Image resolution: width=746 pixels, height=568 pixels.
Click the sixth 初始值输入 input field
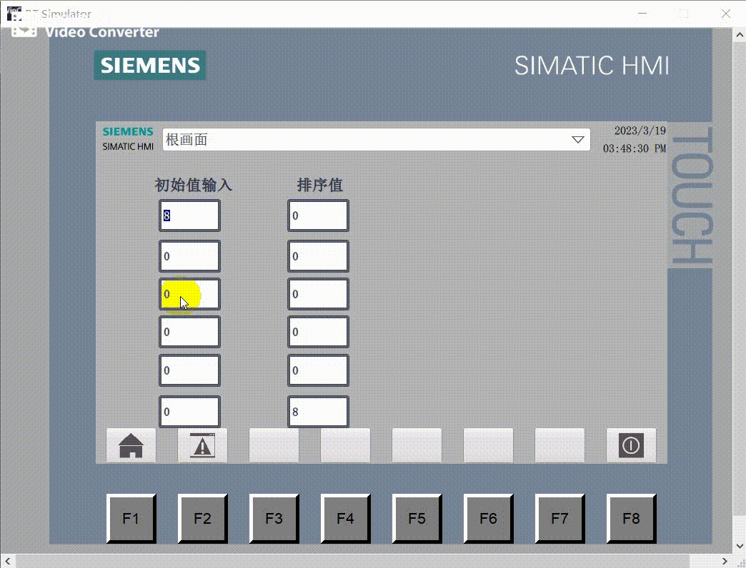(x=189, y=412)
